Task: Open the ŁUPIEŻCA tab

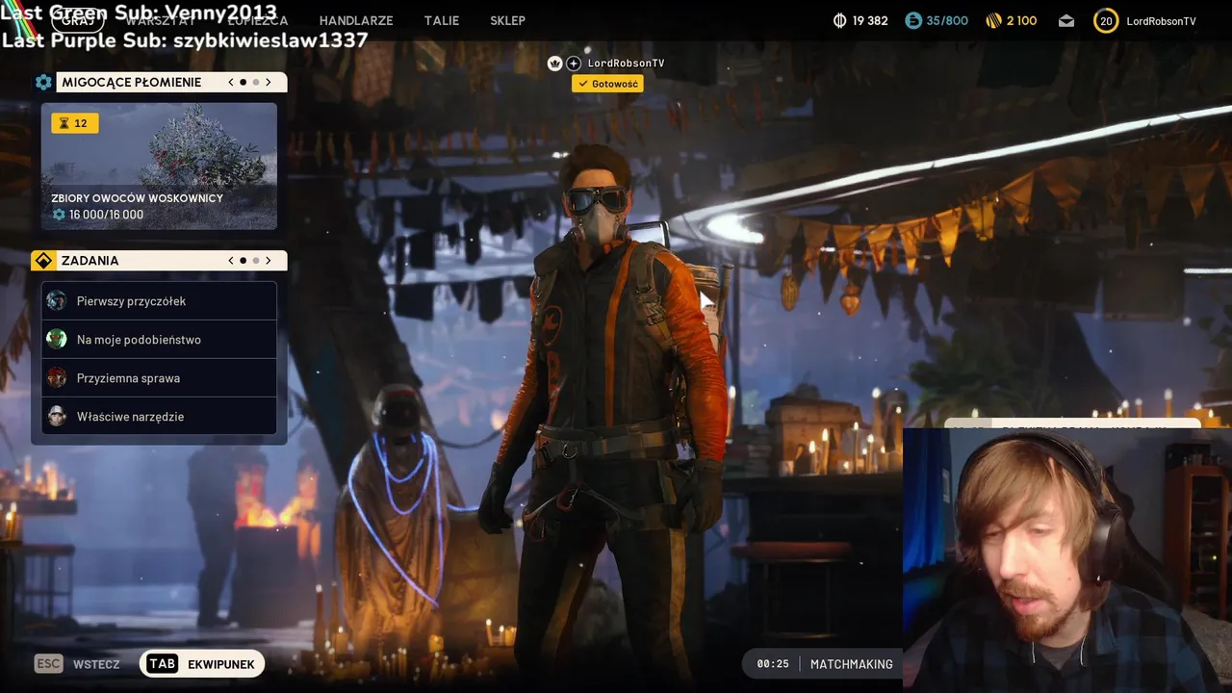Action: pyautogui.click(x=257, y=20)
